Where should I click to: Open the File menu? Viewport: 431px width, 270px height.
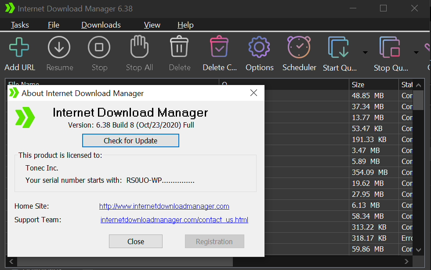[x=53, y=25]
